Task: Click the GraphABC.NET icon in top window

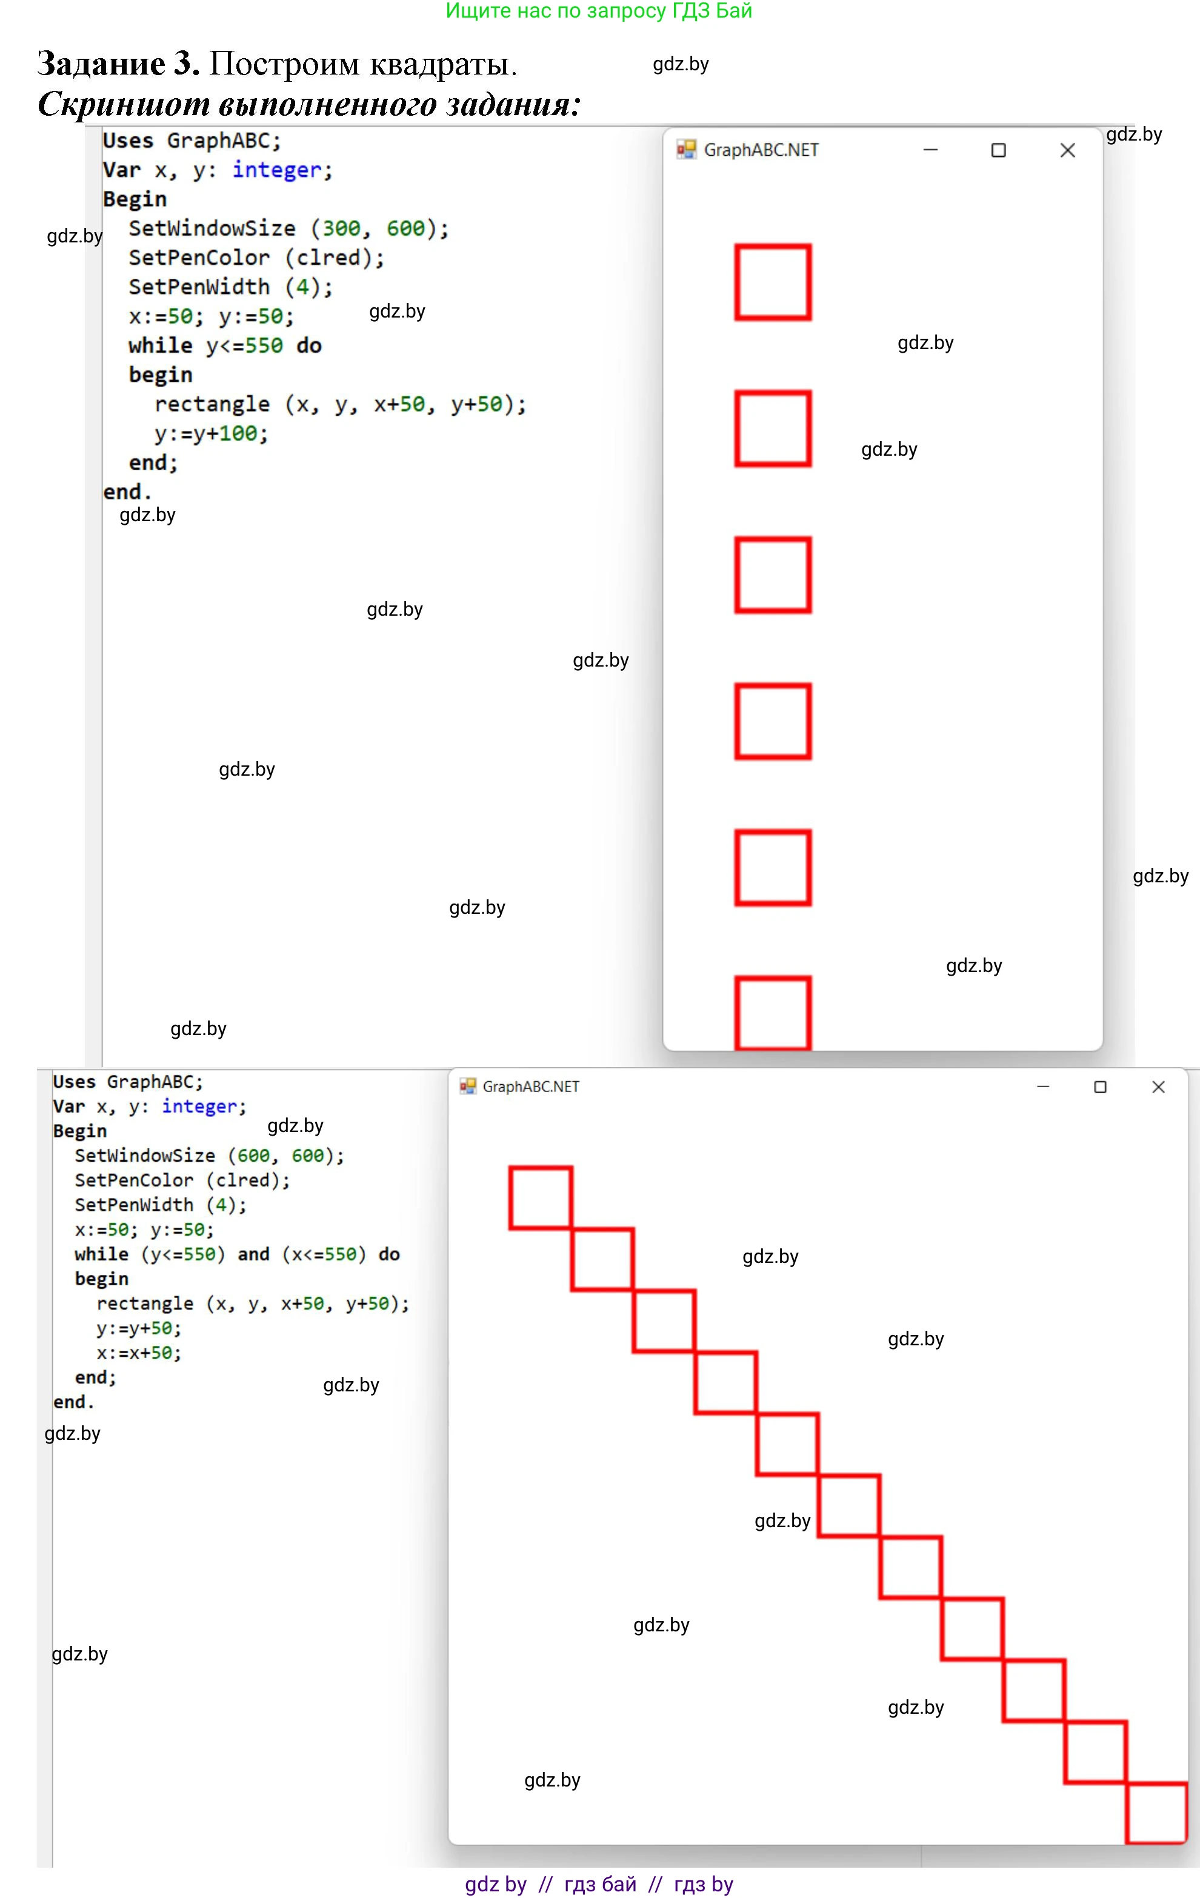Action: 686,150
